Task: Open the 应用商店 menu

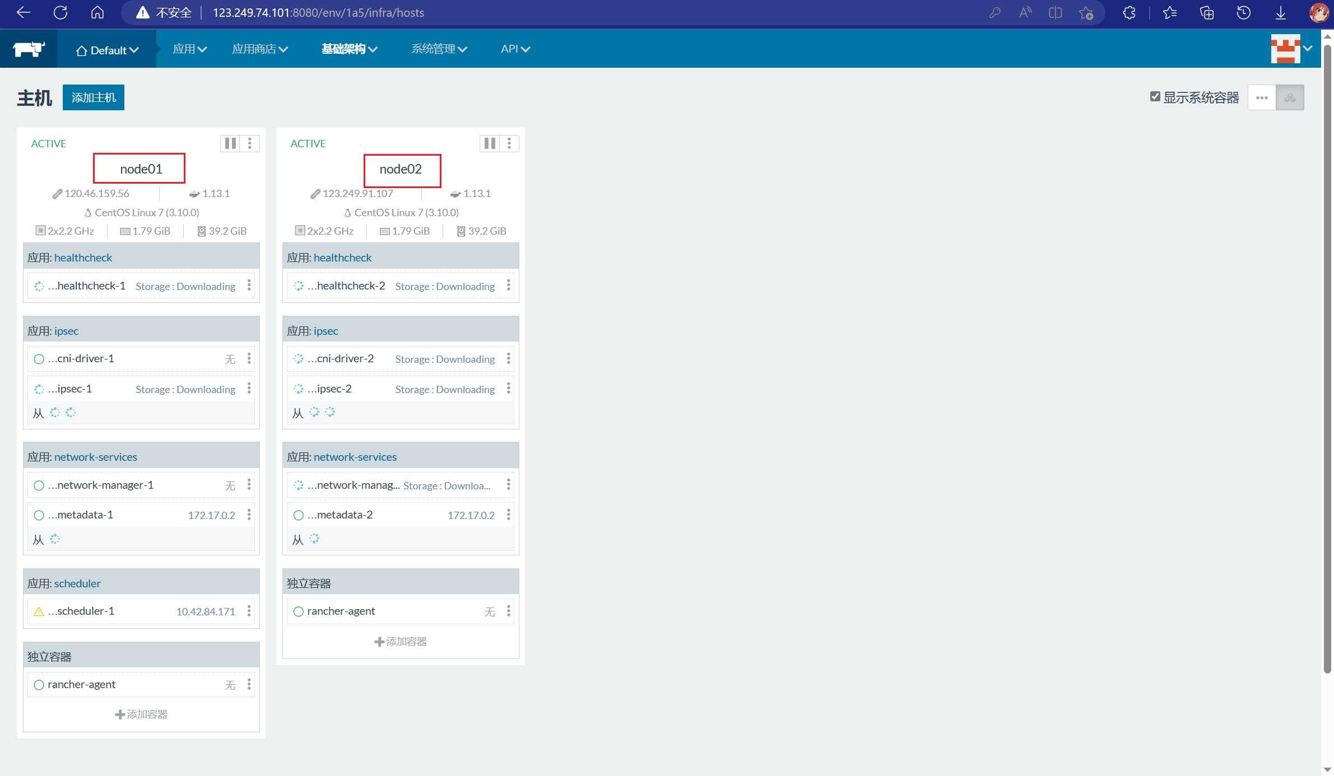Action: (x=260, y=49)
